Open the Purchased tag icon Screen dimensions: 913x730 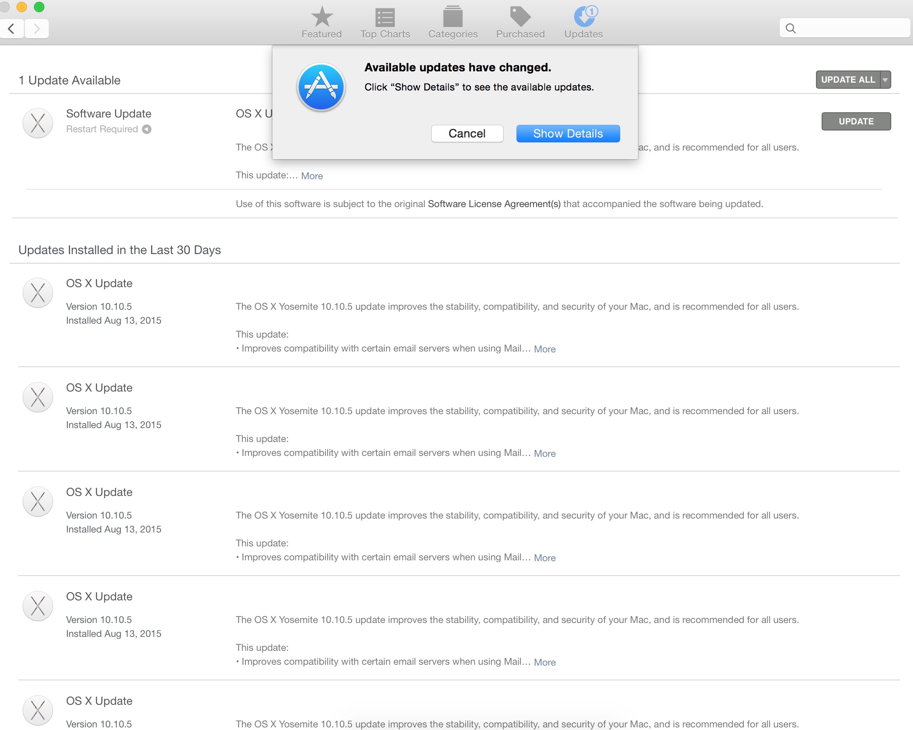pos(520,17)
